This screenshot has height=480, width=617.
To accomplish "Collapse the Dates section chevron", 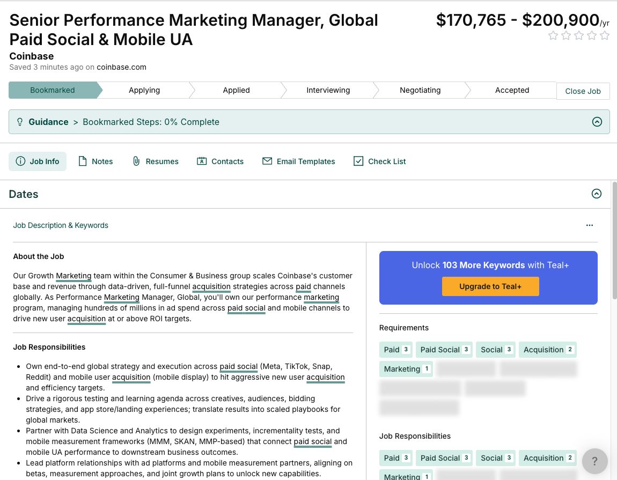I will click(x=597, y=194).
